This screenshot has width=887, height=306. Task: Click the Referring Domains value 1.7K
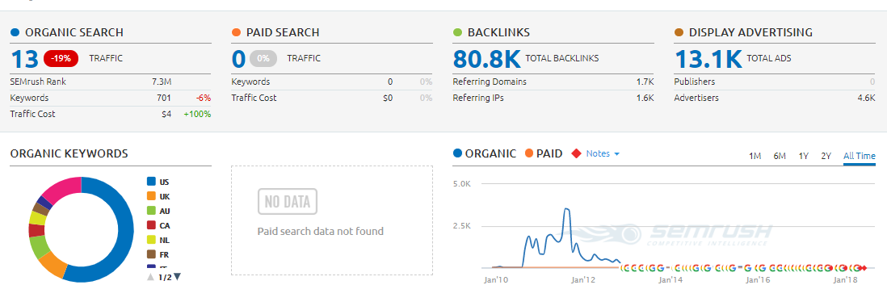(645, 82)
